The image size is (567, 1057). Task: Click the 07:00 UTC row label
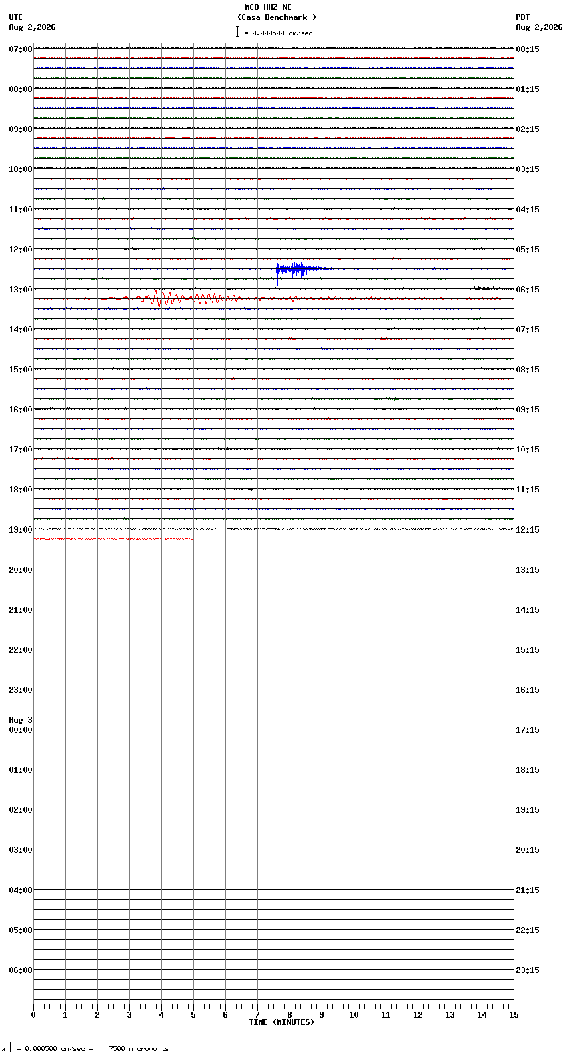pyautogui.click(x=21, y=49)
